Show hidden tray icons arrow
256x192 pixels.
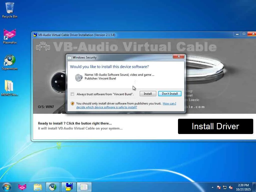tap(212, 187)
